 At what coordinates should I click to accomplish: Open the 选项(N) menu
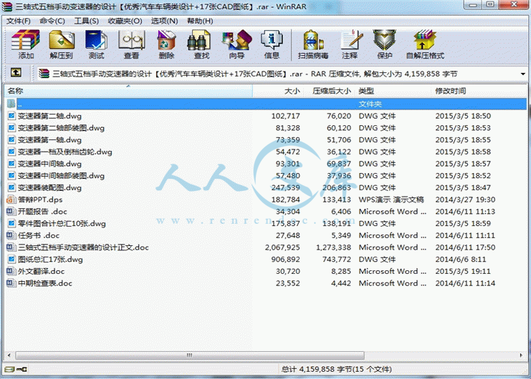pos(164,21)
